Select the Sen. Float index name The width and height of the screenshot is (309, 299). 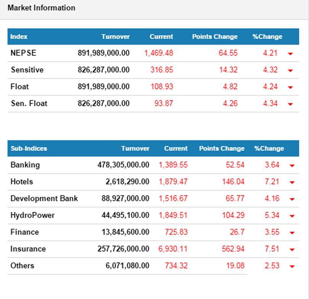(29, 103)
